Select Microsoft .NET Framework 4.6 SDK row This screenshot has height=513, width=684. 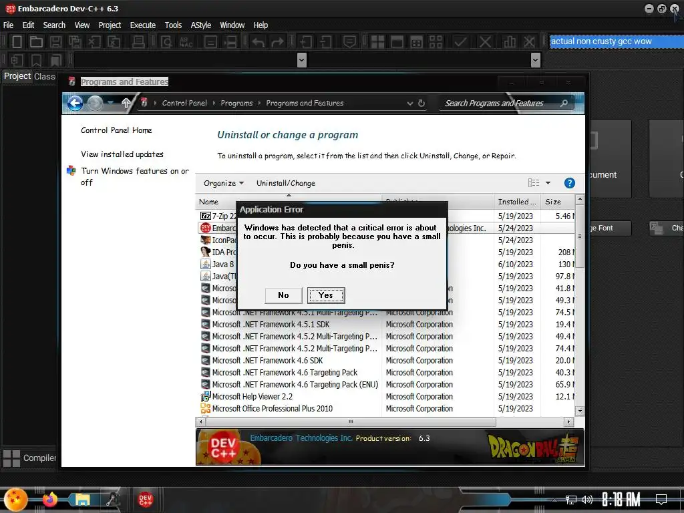(x=387, y=361)
